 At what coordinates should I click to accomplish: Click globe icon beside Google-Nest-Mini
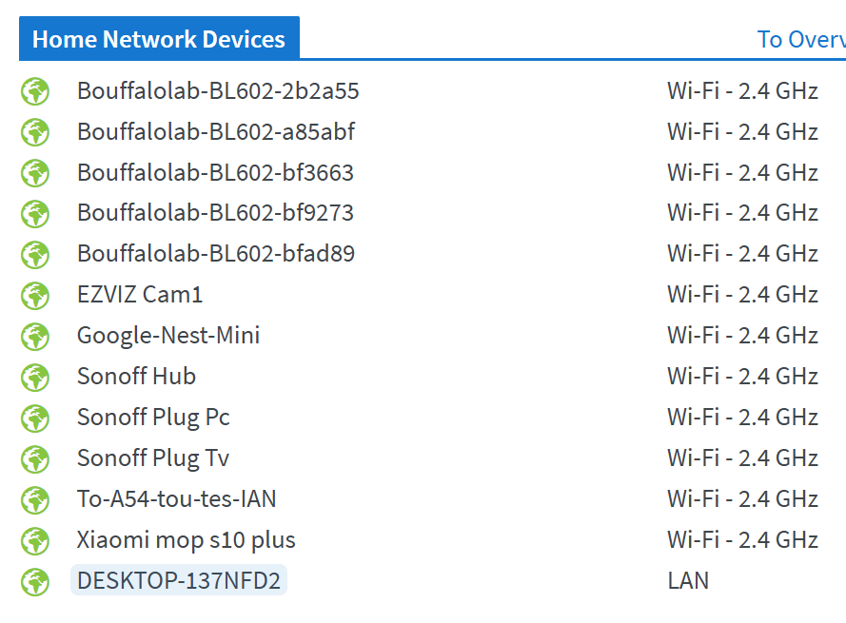[35, 337]
